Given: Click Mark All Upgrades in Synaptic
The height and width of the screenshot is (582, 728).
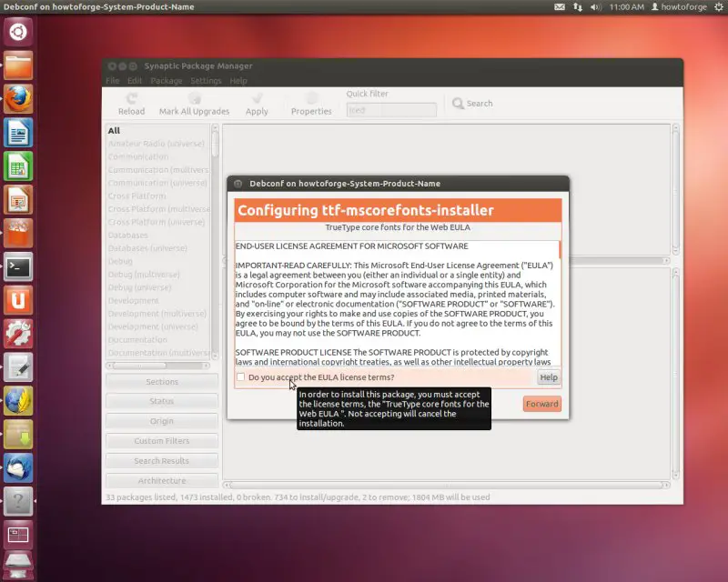Looking at the screenshot, I should pyautogui.click(x=194, y=105).
